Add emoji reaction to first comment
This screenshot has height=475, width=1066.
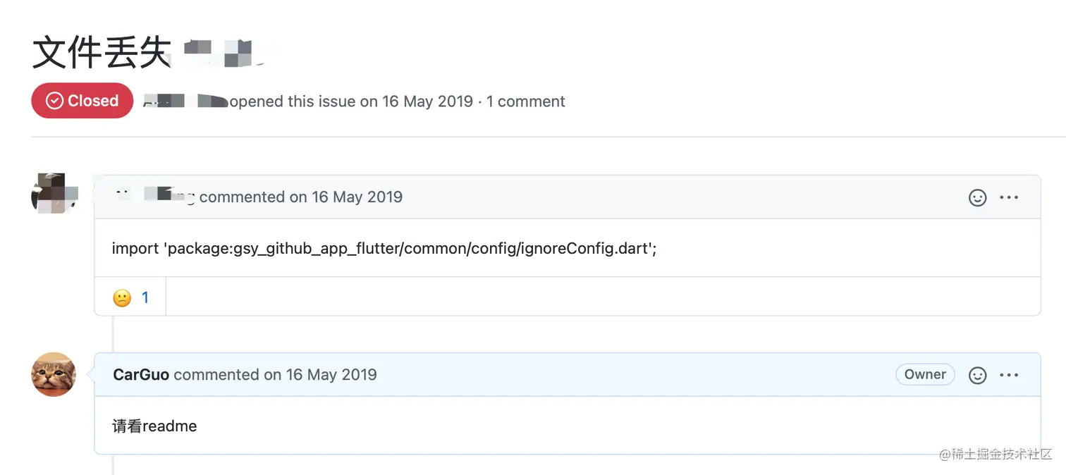click(x=977, y=198)
